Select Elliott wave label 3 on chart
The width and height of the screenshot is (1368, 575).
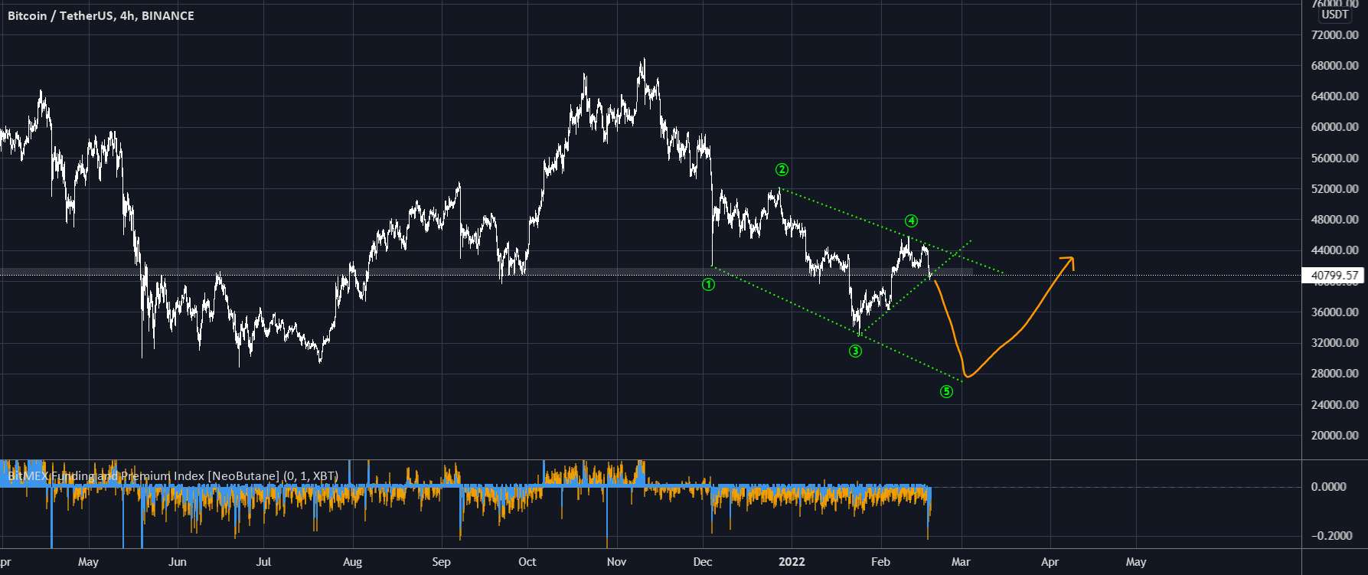855,351
